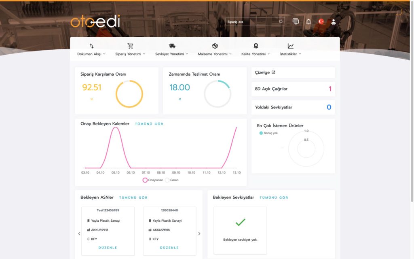Click the Kalite Yönetimi ribbon icon
The width and height of the screenshot is (414, 259).
(x=256, y=46)
